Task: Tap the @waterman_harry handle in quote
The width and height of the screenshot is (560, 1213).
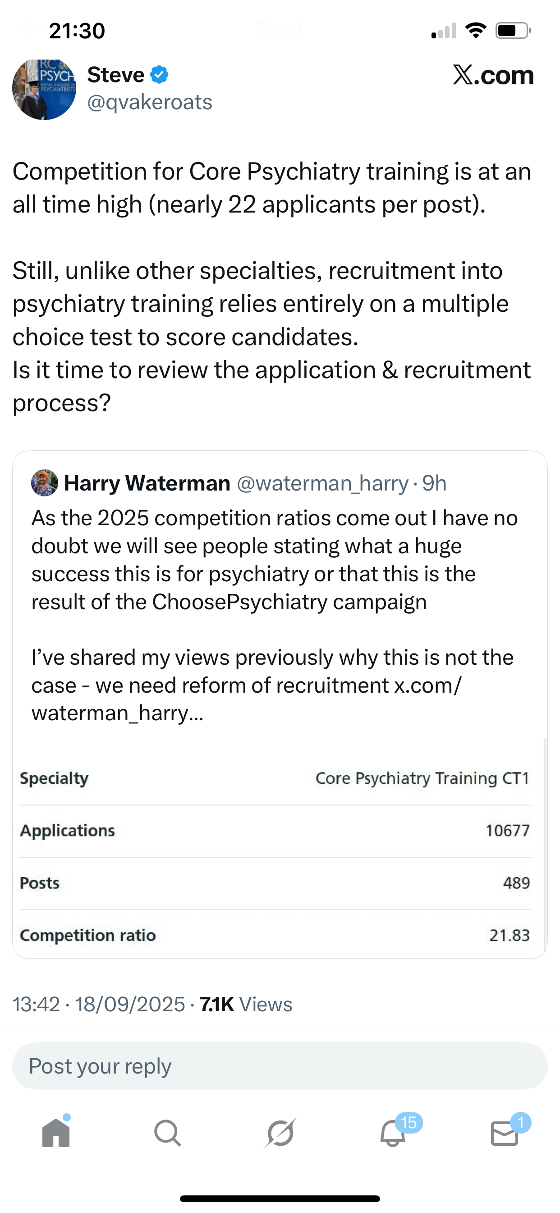Action: point(322,483)
